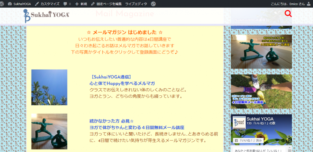Click the Facebook widget scrollbar

pos(290,150)
